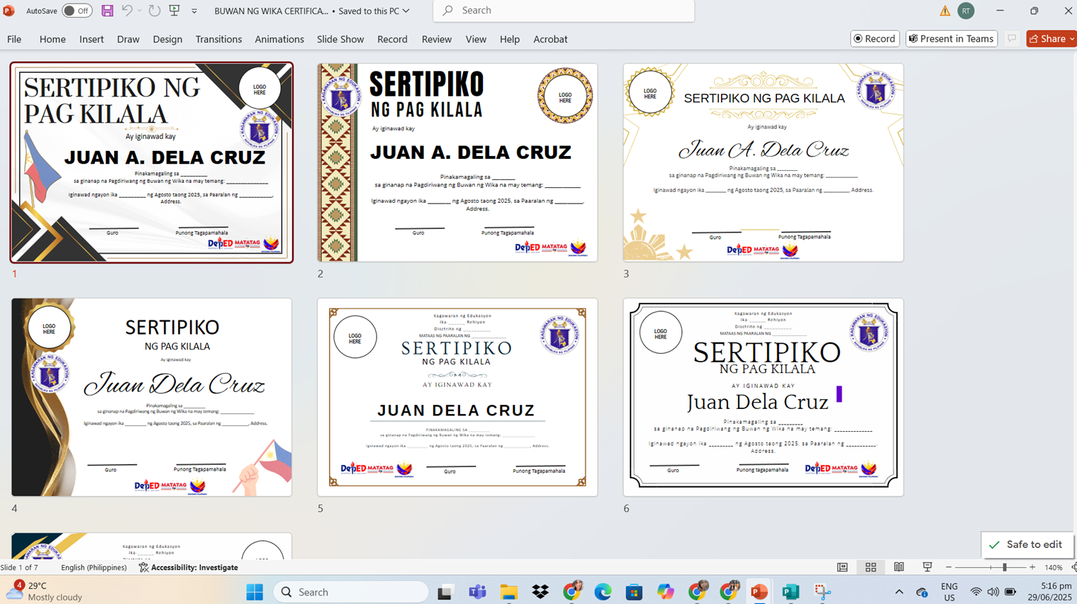Open Customize Quick Access Toolbar dropdown
This screenshot has width=1077, height=604.
click(194, 11)
